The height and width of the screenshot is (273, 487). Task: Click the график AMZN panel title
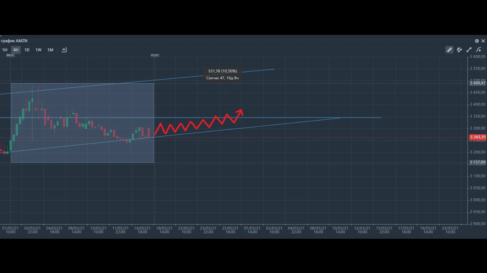(14, 41)
